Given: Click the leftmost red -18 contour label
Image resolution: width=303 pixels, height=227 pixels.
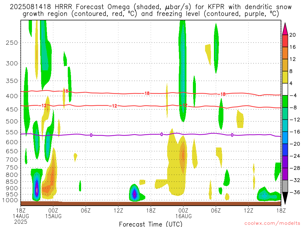Looking at the screenshot, I should pyautogui.click(x=64, y=91).
